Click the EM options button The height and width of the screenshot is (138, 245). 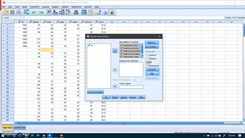tap(152, 74)
